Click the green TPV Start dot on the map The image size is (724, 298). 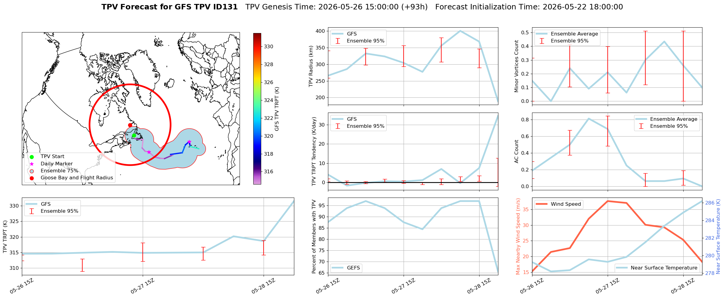(134, 135)
